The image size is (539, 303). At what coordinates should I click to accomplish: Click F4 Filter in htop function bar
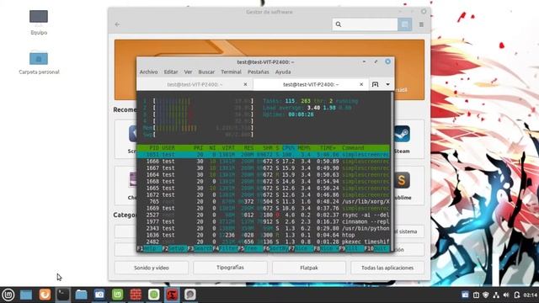pos(225,248)
